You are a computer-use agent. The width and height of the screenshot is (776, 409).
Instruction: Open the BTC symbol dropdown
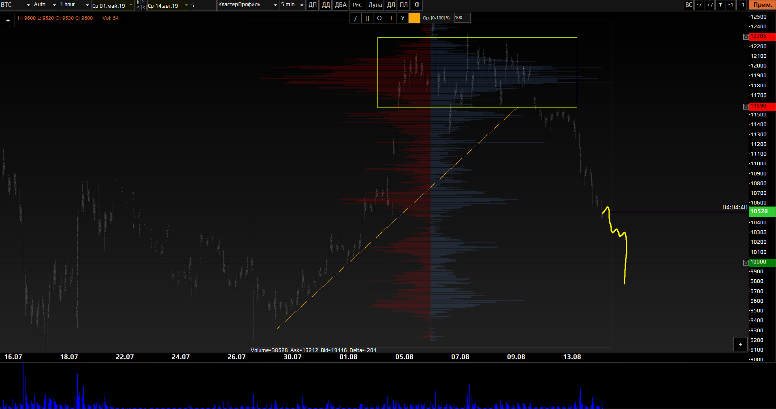[16, 5]
